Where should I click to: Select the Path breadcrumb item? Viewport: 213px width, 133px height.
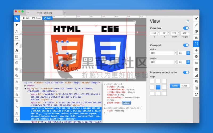(x=47, y=18)
